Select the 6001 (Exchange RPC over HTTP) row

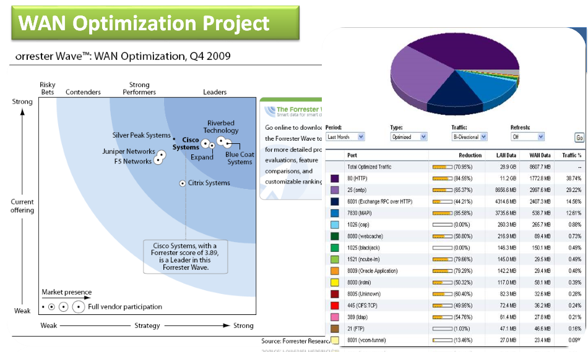454,201
